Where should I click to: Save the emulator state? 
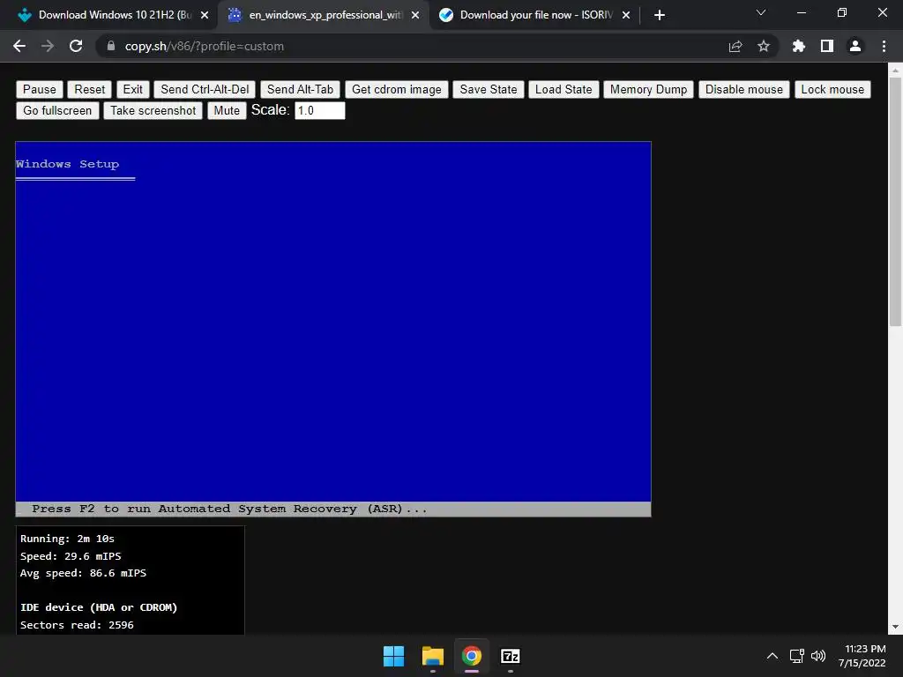click(489, 89)
